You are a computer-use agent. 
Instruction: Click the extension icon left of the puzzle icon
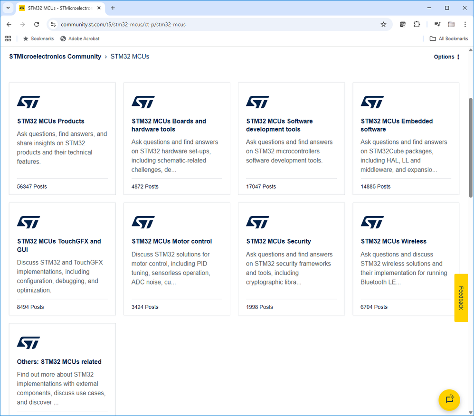[402, 25]
